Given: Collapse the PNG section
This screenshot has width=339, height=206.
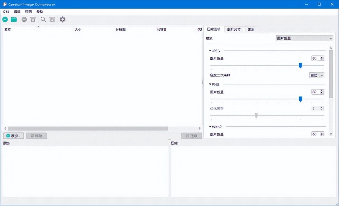Looking at the screenshot, I should click(210, 84).
